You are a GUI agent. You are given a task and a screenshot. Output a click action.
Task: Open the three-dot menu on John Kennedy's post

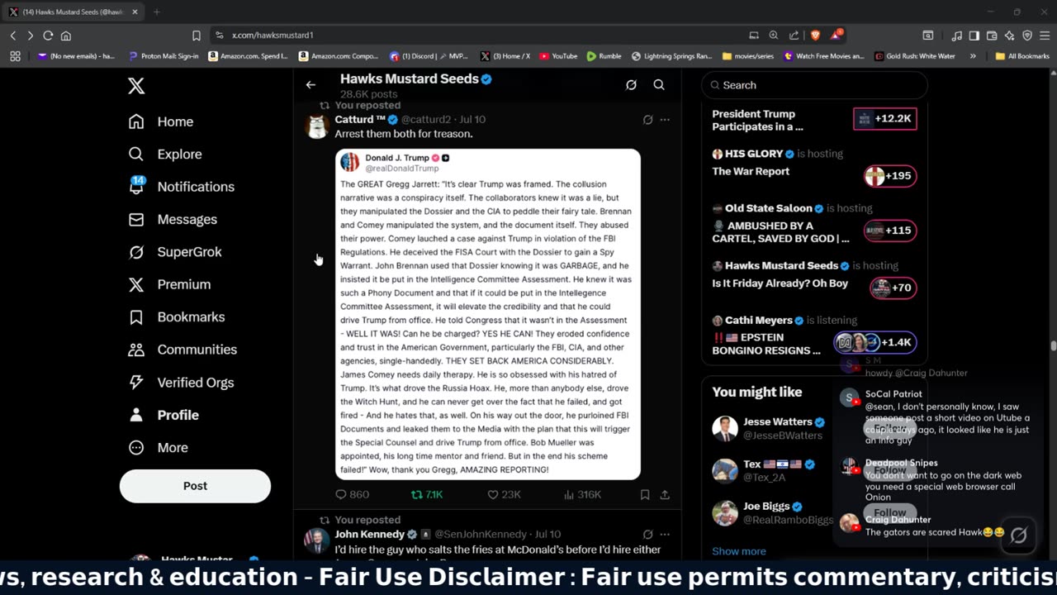coord(665,535)
